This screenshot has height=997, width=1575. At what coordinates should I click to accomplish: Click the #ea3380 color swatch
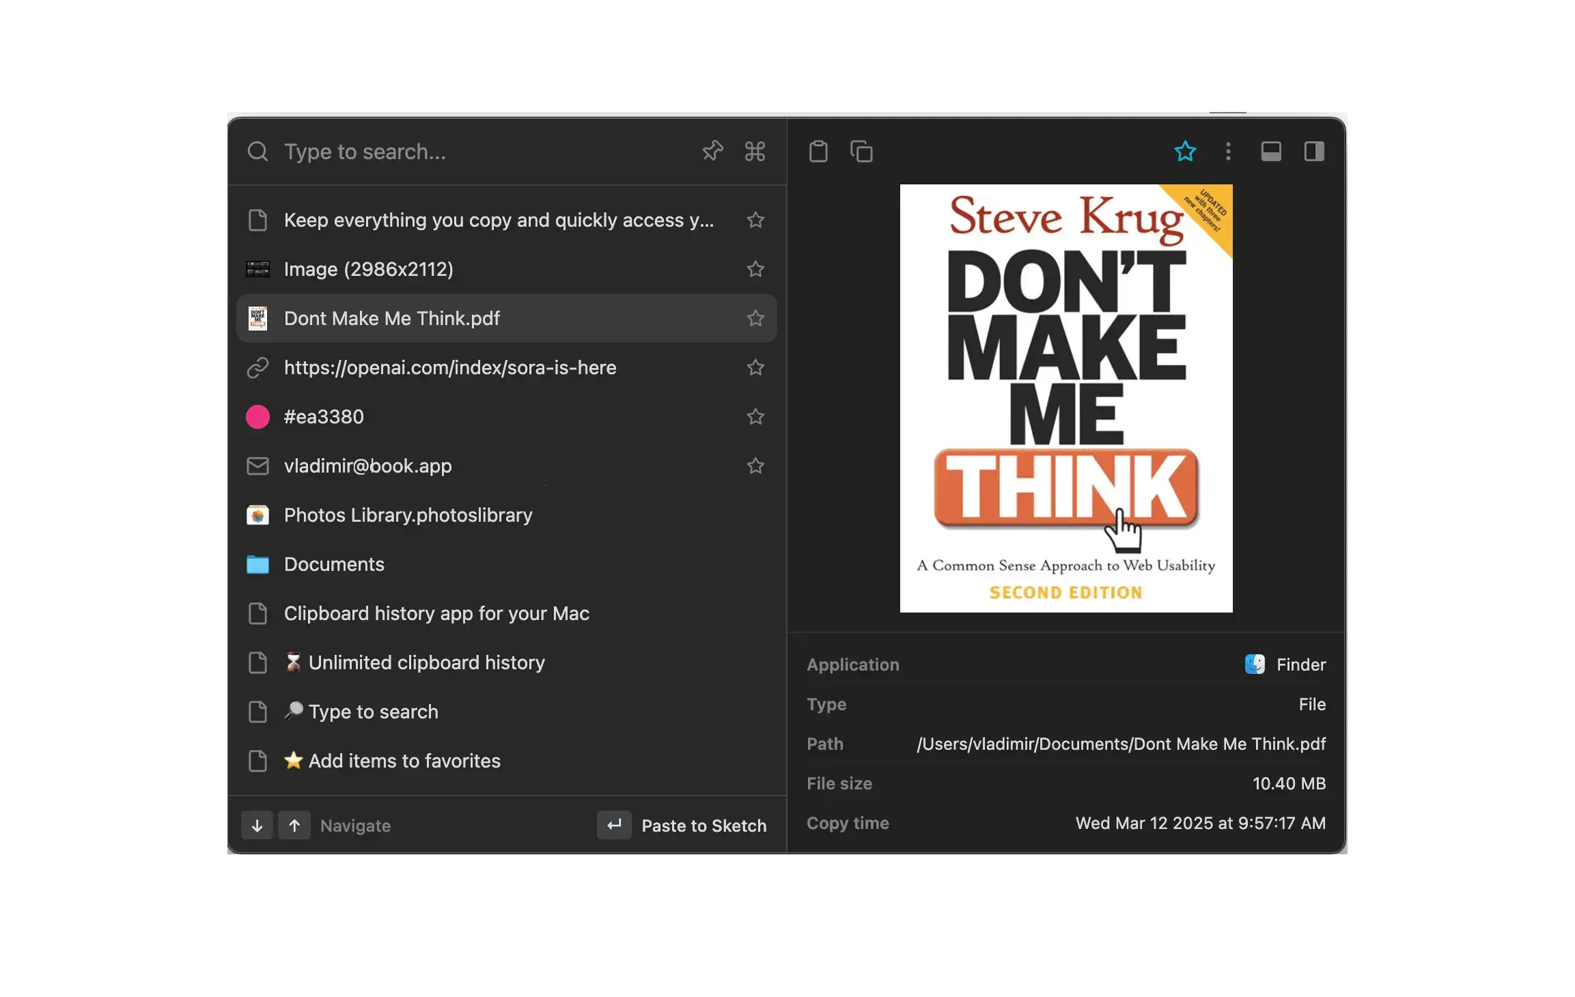click(x=257, y=417)
